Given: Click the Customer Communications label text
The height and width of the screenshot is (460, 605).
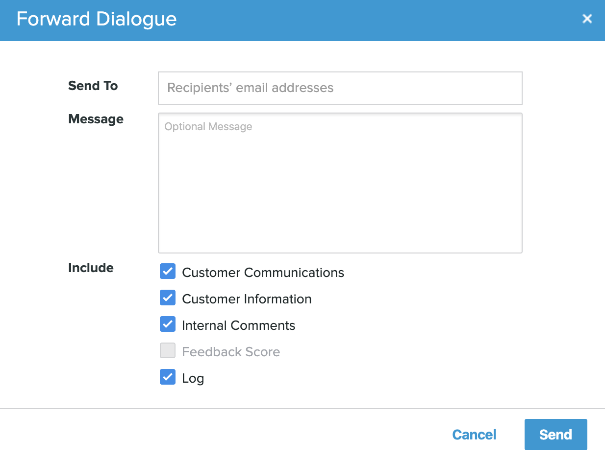Looking at the screenshot, I should point(263,273).
